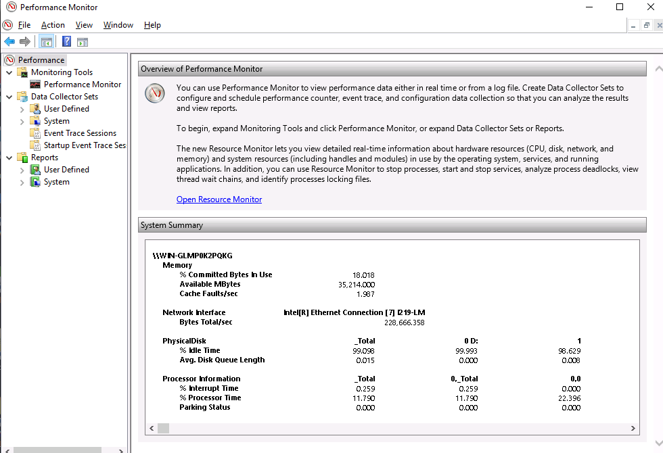663x453 pixels.
Task: Click the Parking Status label
Action: 204,407
